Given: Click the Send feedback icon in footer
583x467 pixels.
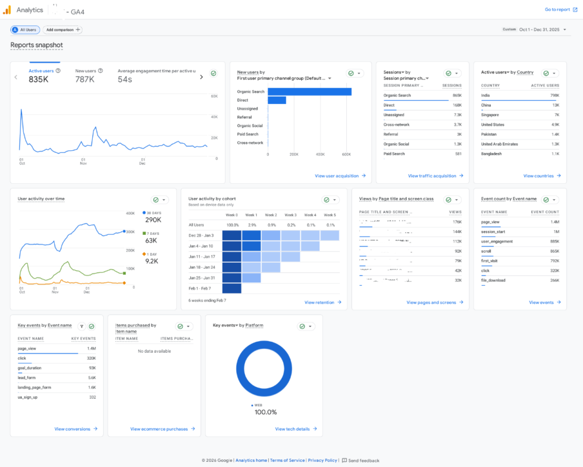Looking at the screenshot, I should [x=344, y=460].
